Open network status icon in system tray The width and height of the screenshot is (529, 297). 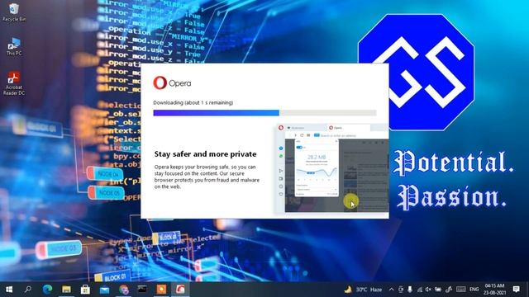click(419, 290)
